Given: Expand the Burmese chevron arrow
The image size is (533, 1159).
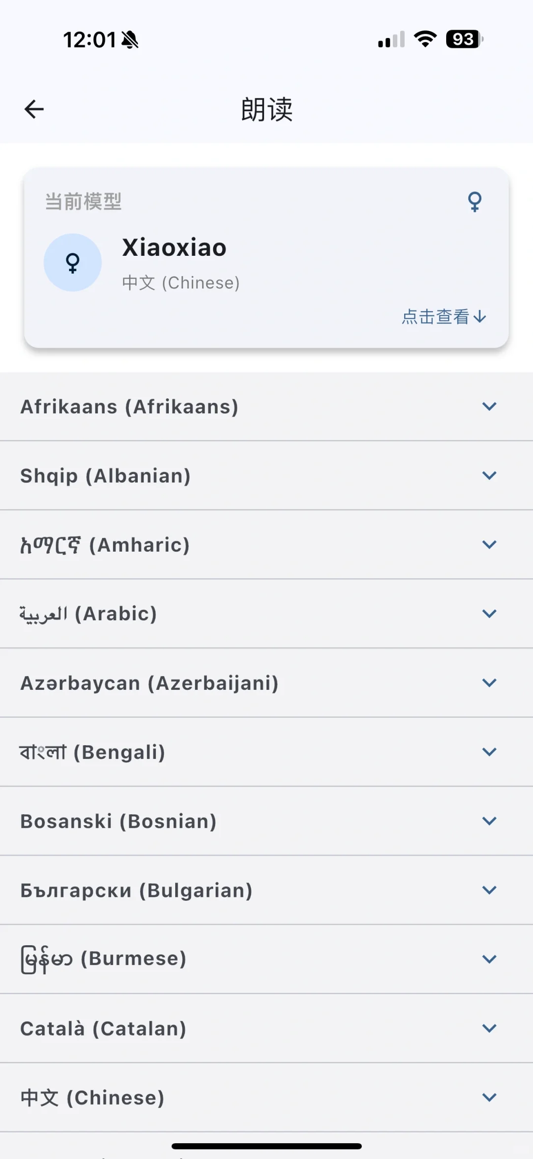Looking at the screenshot, I should (489, 959).
